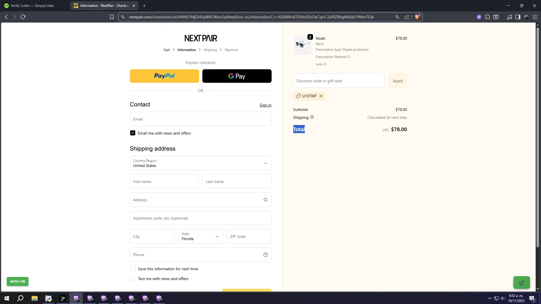Click the Sign in link
The width and height of the screenshot is (541, 304).
point(265,105)
